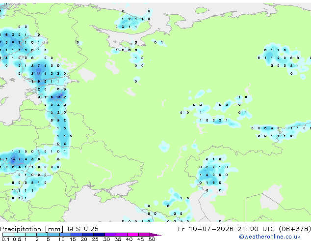The width and height of the screenshot is (311, 241).
Task: Click the "45" legend scale label
Action: click(x=140, y=239)
